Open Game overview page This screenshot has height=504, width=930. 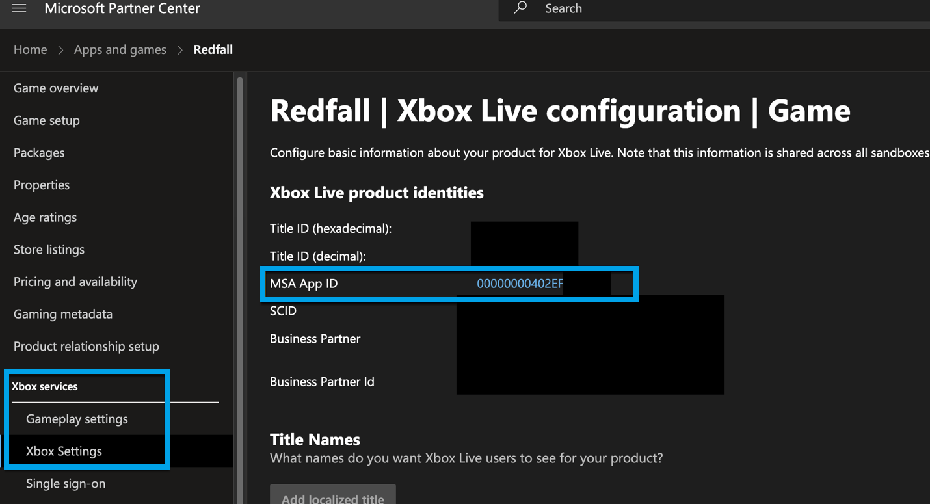[x=56, y=88]
